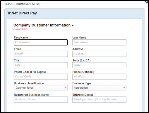Click into the Address field

coord(99,54)
